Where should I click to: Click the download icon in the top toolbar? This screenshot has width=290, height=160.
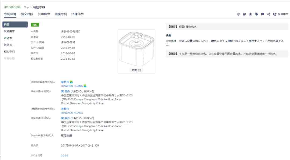click(x=238, y=14)
